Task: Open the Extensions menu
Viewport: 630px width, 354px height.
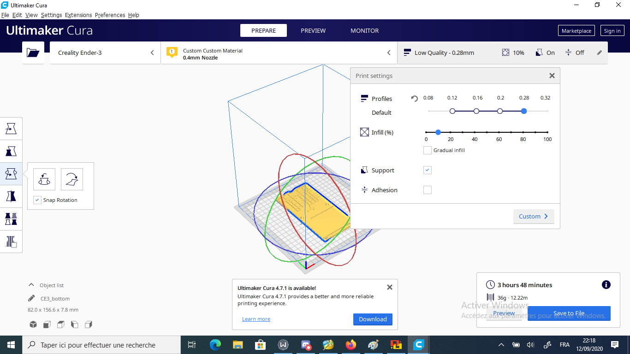Action: tap(78, 15)
